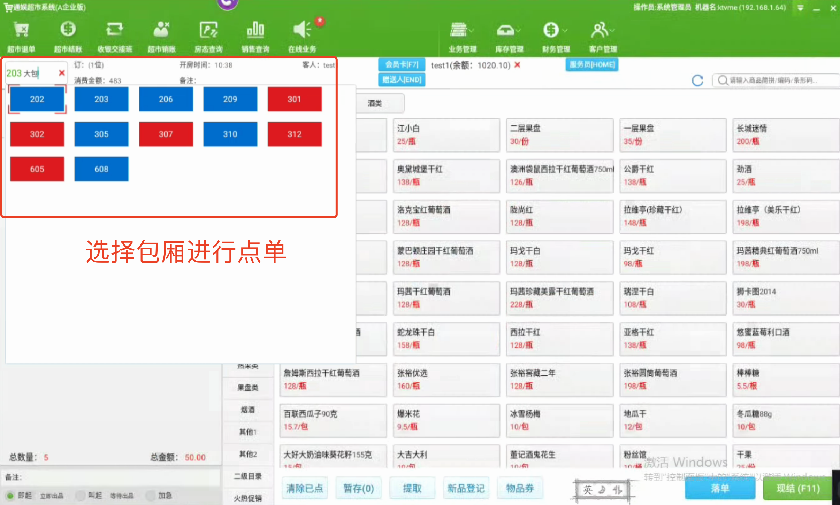Choose room 206
This screenshot has width=840, height=505.
click(166, 99)
